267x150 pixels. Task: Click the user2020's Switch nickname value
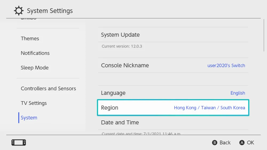pos(226,66)
